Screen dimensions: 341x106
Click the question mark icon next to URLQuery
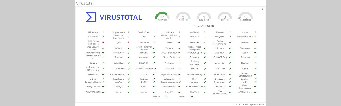(103, 32)
